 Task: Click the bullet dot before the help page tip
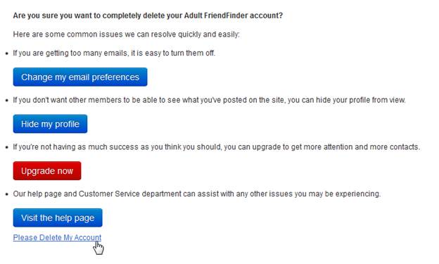click(7, 194)
